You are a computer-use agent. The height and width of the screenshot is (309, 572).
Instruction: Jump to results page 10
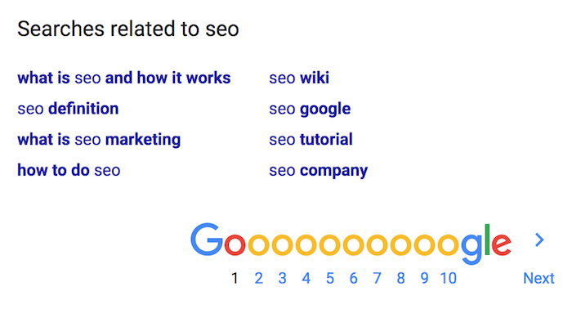pyautogui.click(x=449, y=279)
